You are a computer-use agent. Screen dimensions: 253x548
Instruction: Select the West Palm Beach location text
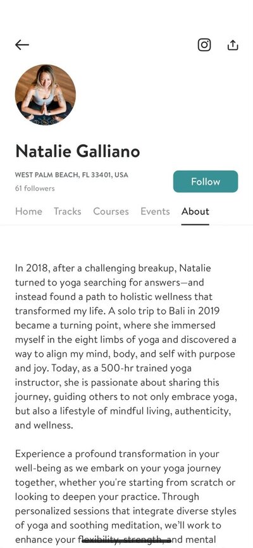[71, 175]
